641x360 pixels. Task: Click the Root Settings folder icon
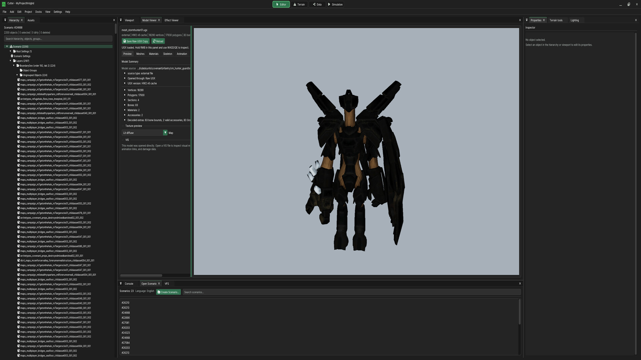click(x=14, y=51)
